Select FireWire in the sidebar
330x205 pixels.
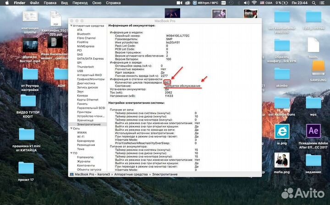(x=82, y=42)
